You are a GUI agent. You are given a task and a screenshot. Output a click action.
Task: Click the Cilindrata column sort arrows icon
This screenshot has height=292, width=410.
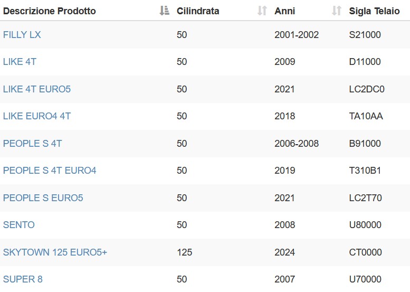point(262,11)
